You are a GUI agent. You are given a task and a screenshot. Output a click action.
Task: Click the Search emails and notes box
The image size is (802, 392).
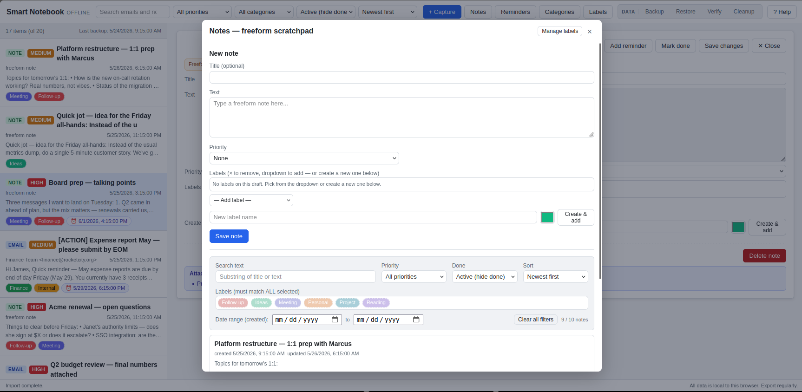click(x=132, y=12)
